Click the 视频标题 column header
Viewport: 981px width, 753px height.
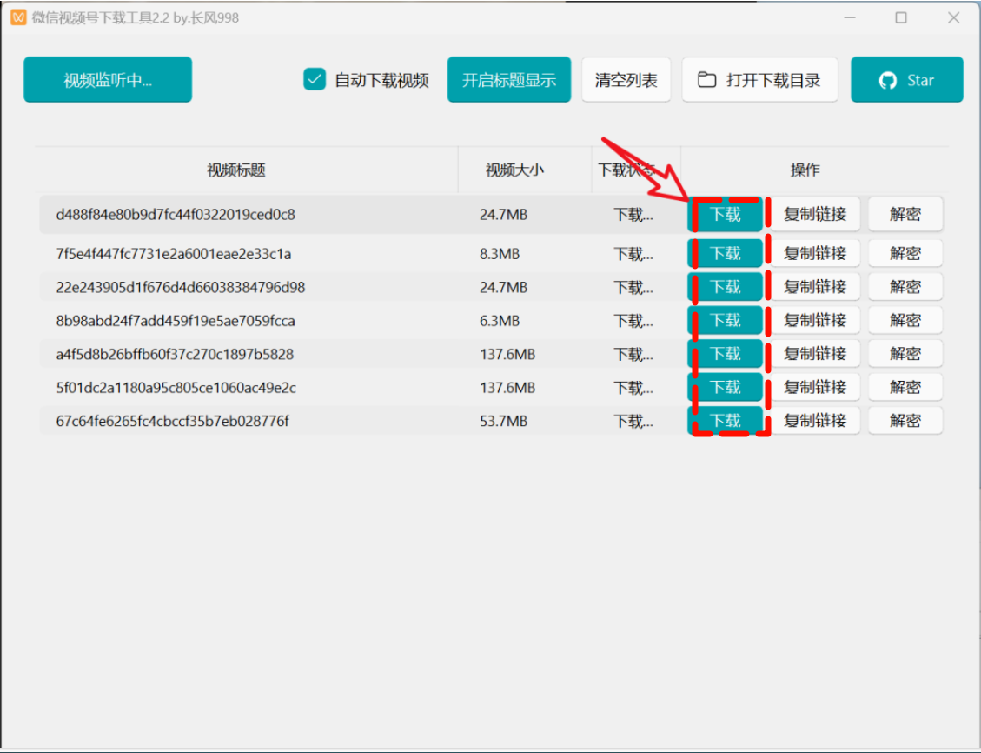pos(236,170)
